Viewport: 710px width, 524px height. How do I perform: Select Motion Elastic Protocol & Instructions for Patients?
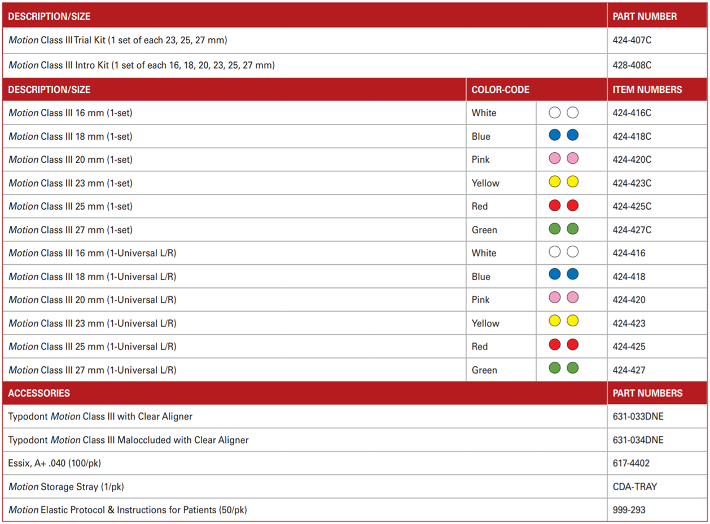coord(128,510)
